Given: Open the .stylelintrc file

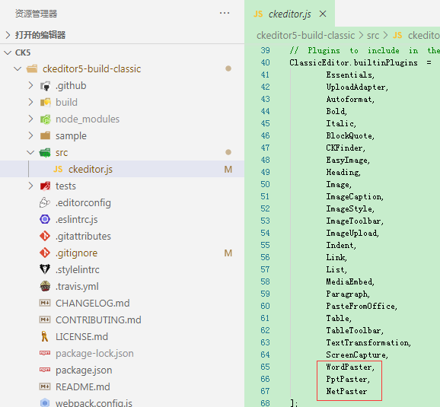Looking at the screenshot, I should tap(77, 270).
